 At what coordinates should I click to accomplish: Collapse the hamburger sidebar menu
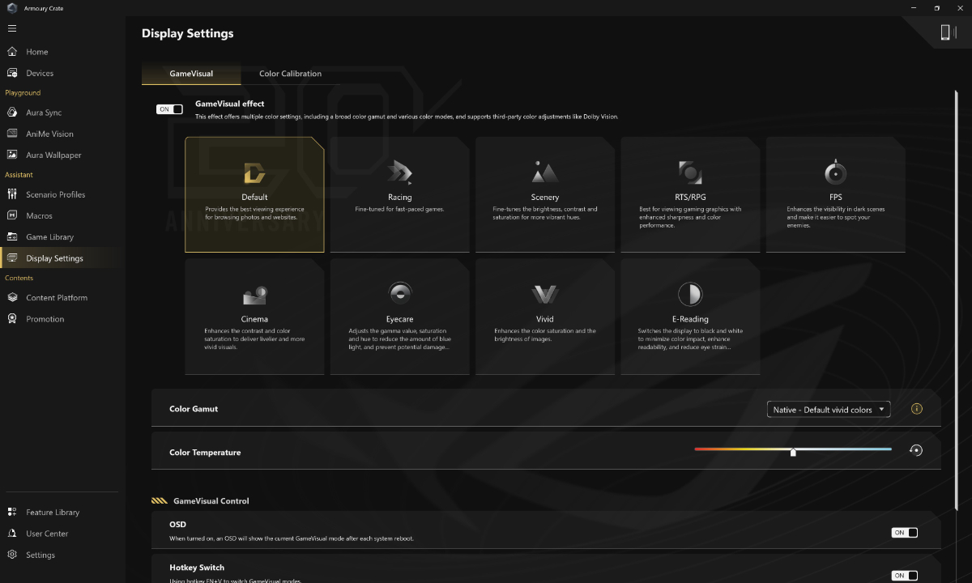(x=12, y=28)
